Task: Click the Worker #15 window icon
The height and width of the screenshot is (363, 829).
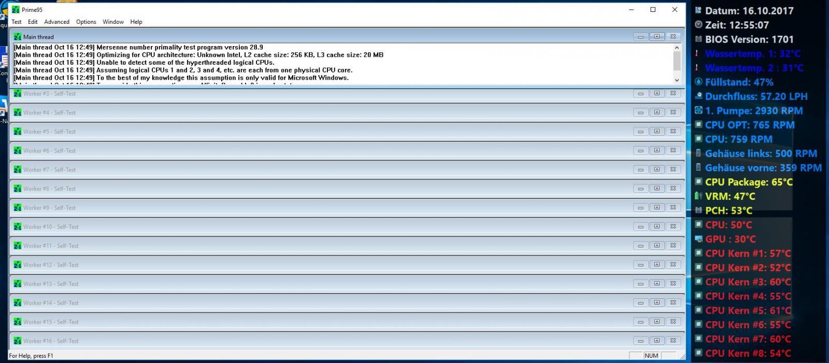Action: click(x=18, y=322)
